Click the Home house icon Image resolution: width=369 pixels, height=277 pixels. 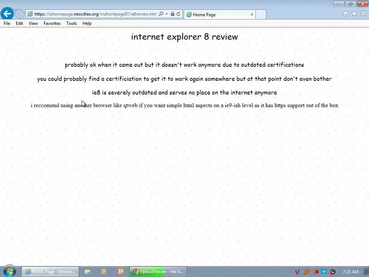[346, 14]
